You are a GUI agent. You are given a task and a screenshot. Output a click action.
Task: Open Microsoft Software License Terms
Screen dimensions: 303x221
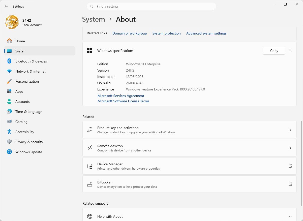click(123, 101)
